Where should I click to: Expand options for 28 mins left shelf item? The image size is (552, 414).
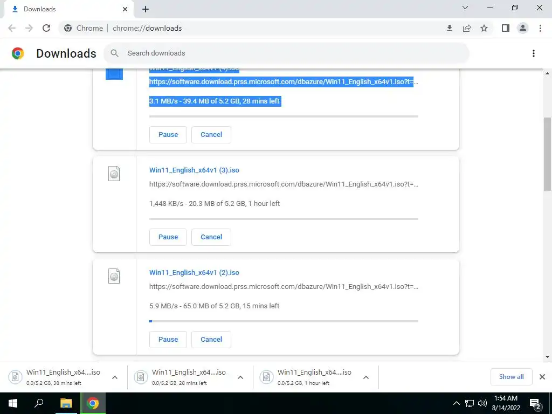tap(240, 377)
